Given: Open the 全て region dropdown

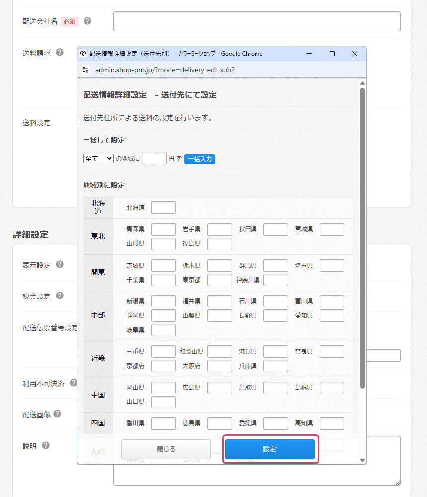Looking at the screenshot, I should click(98, 159).
